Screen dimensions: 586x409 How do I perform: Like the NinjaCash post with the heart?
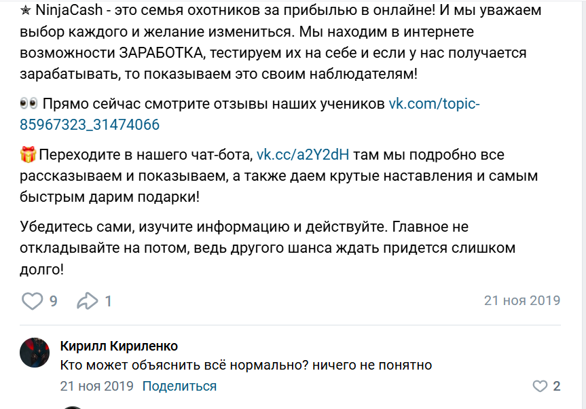[32, 301]
